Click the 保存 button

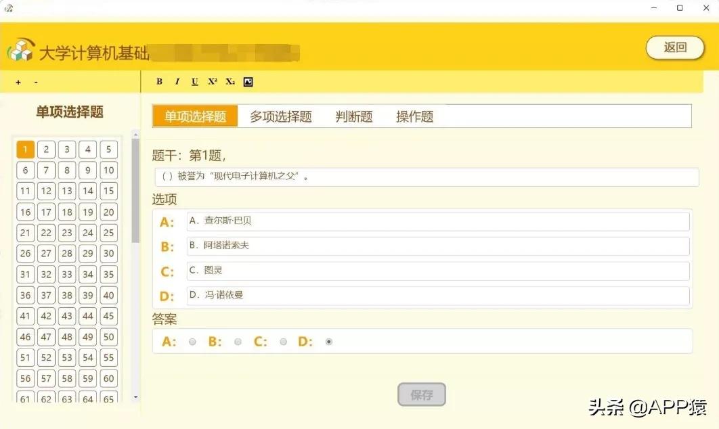pyautogui.click(x=421, y=394)
